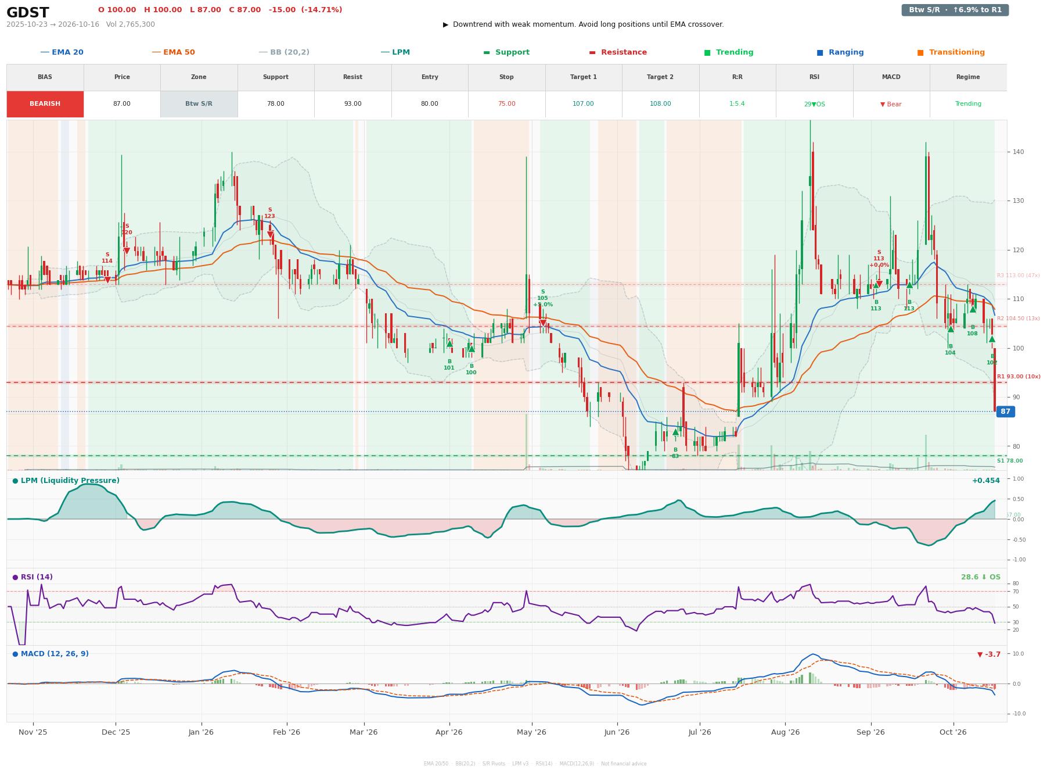Select the Btw S/R cell in Zone column
This screenshot has width=1047, height=773.
coord(199,104)
